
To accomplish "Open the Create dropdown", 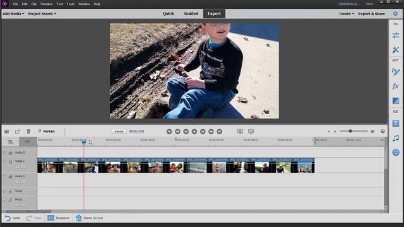I will tap(347, 14).
